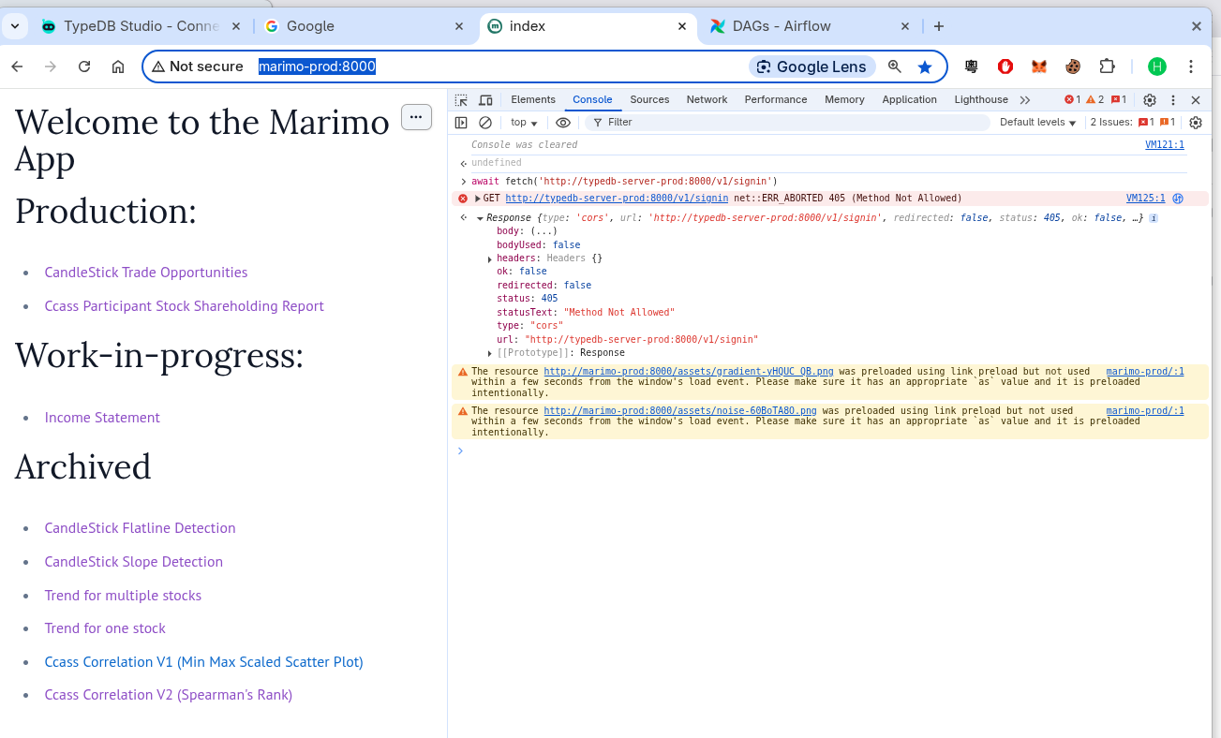1221x738 pixels.
Task: Switch to the Network tab
Action: pyautogui.click(x=707, y=100)
